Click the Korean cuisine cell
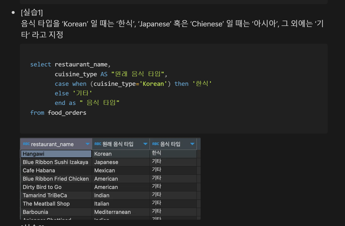Image resolution: width=345 pixels, height=226 pixels. tap(121, 154)
